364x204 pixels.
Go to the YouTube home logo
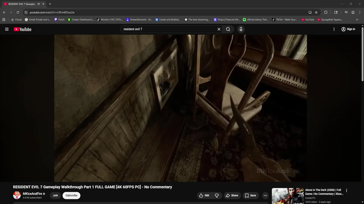coord(22,29)
